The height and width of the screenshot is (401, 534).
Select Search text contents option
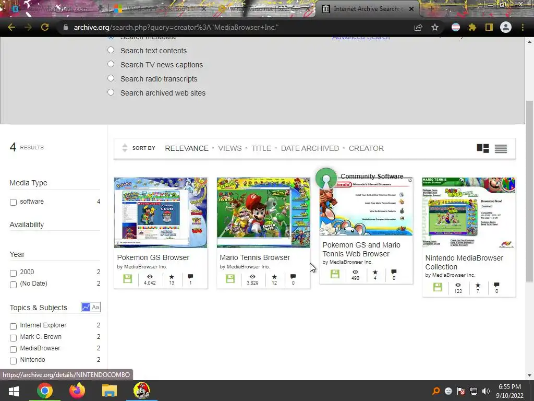click(x=111, y=50)
